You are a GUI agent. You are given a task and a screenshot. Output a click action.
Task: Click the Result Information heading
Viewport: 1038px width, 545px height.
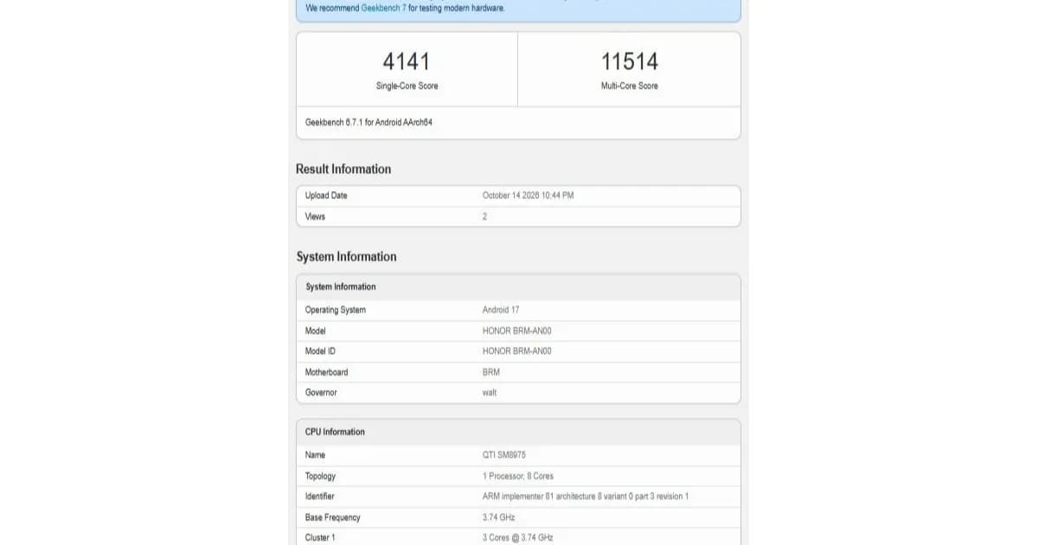point(343,169)
